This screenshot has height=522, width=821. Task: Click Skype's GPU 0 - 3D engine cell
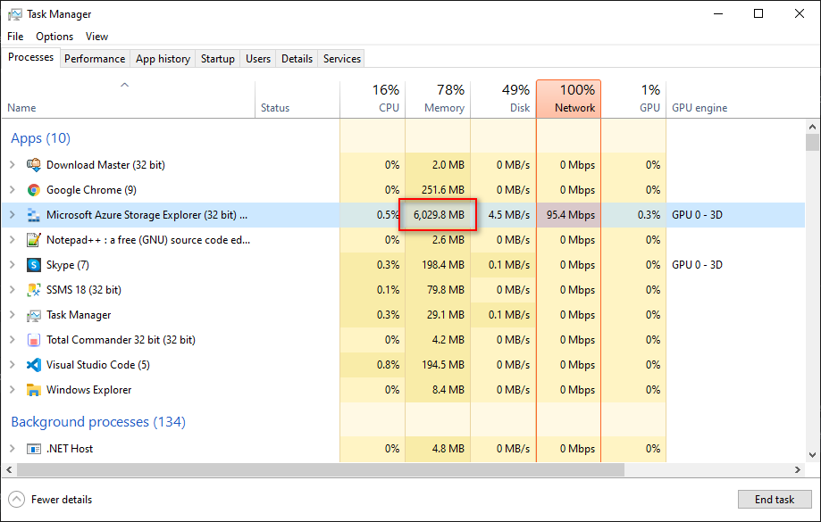tap(697, 265)
